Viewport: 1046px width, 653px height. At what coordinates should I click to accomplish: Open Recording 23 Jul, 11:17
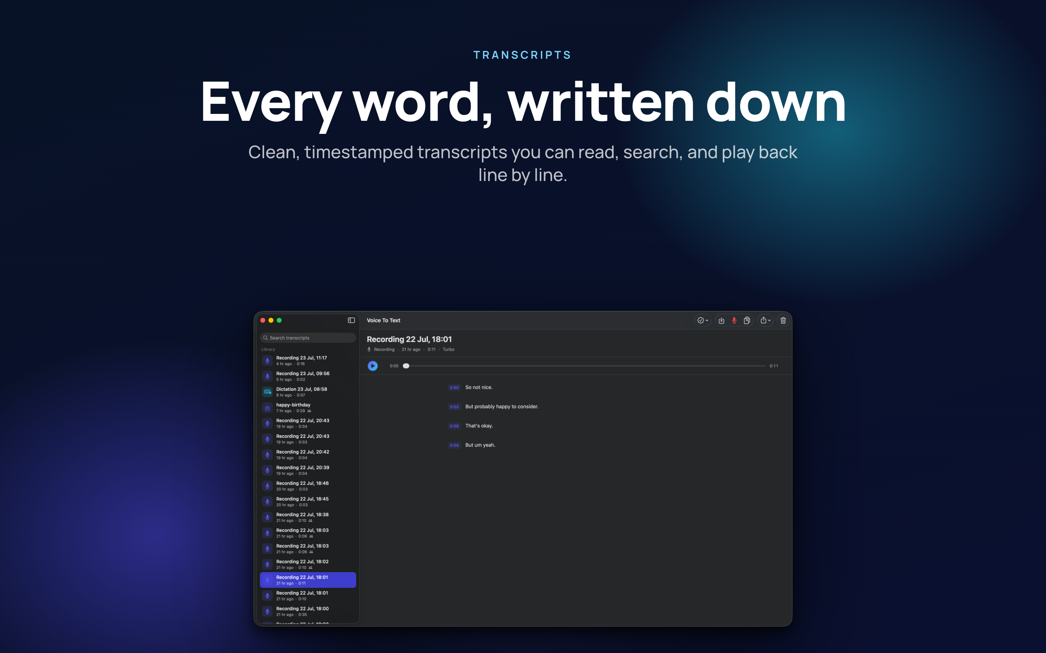[x=308, y=361]
